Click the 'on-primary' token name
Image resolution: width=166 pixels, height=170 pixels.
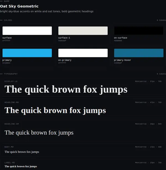pyautogui.click(x=65, y=60)
